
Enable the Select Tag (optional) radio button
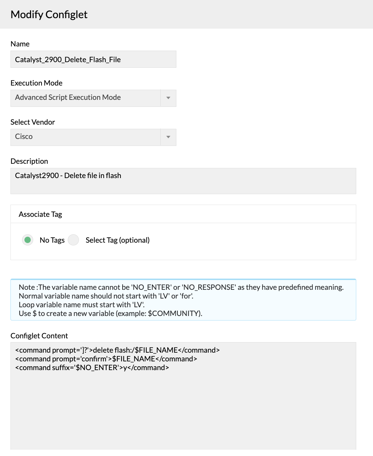[73, 240]
